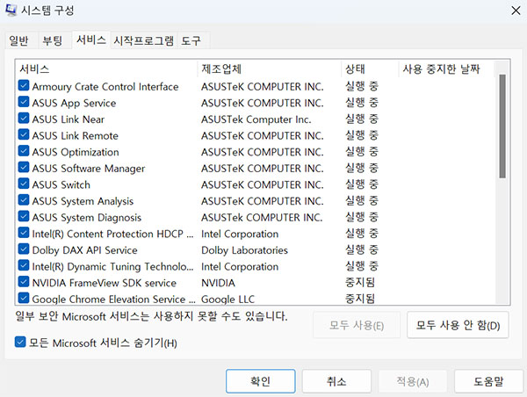Click the 모두 사용(E) button
Image resolution: width=527 pixels, height=397 pixels.
coord(357,325)
